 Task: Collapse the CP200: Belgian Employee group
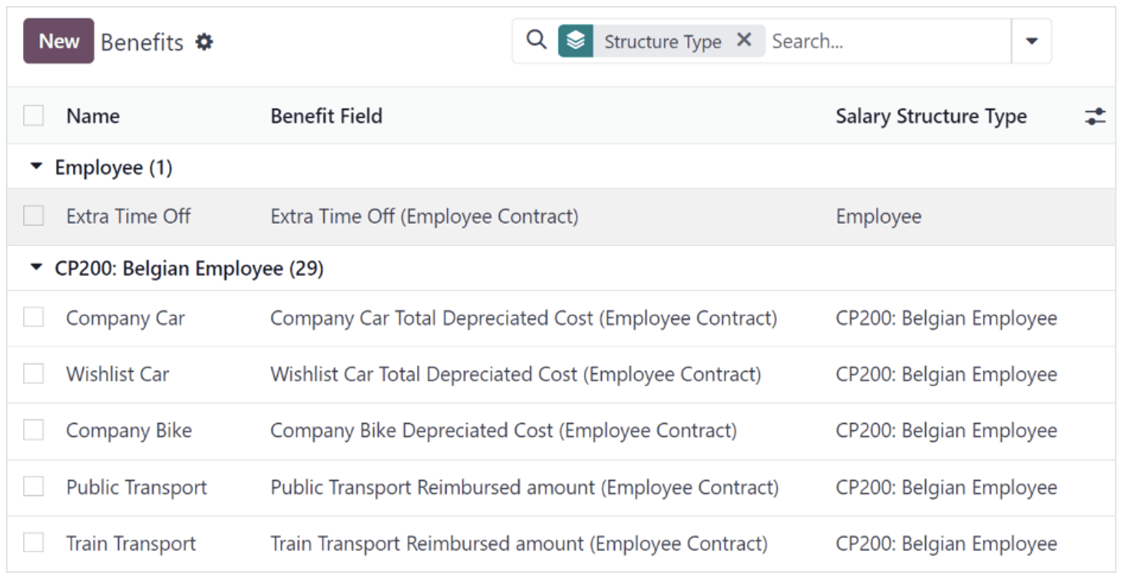click(x=36, y=268)
